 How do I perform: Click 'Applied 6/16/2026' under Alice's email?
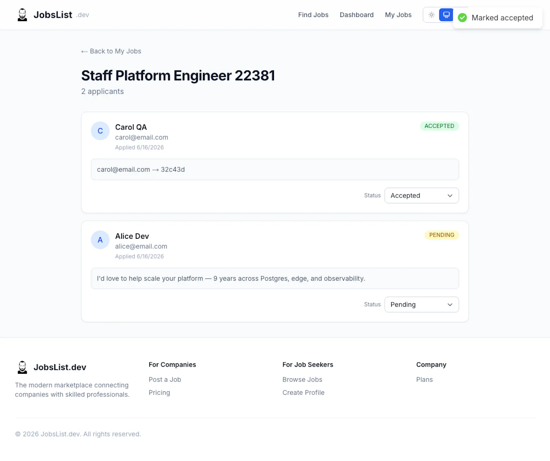point(139,256)
